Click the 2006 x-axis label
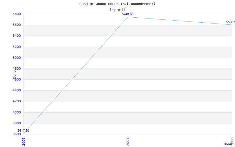The height and width of the screenshot is (147, 235). (24, 142)
